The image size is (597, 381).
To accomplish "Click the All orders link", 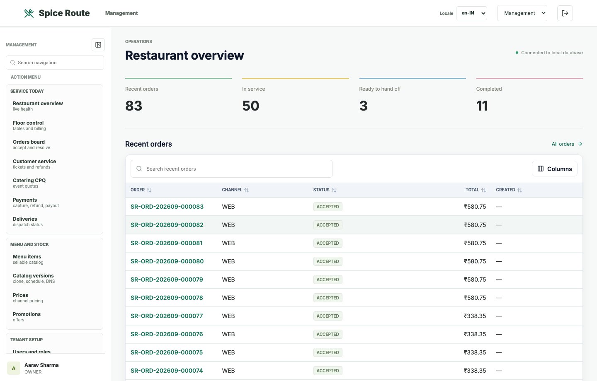I will click(567, 144).
